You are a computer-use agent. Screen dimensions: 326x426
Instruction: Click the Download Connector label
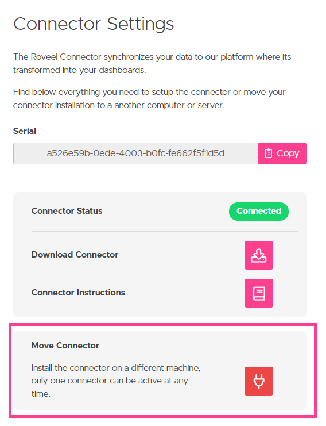point(75,255)
